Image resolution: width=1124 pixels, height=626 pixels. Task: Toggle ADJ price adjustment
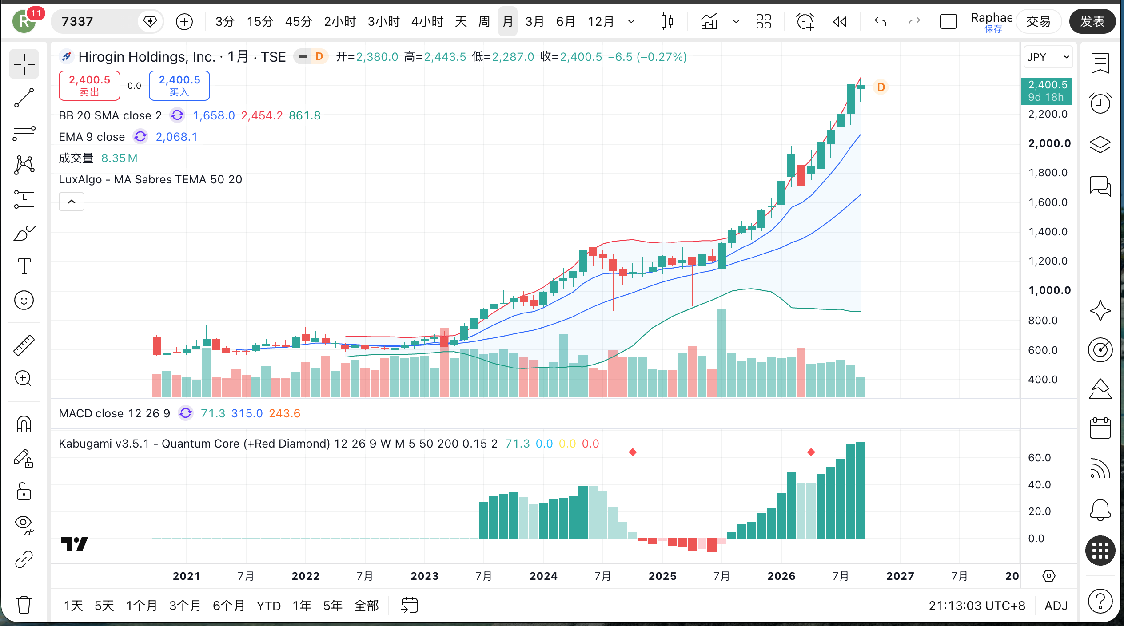[1056, 606]
